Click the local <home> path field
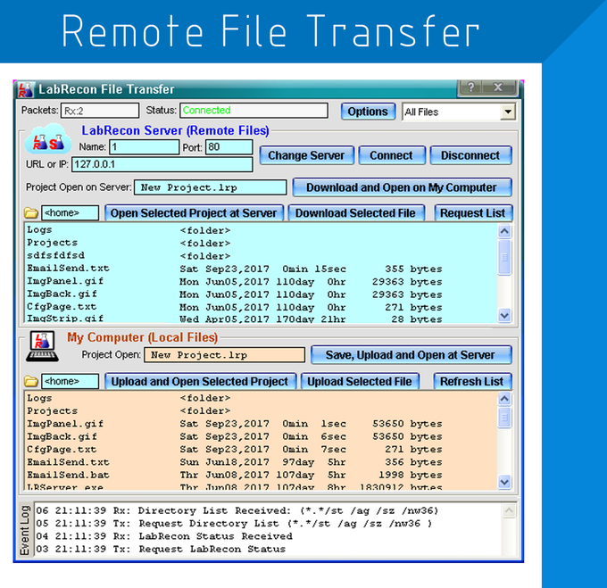This screenshot has width=607, height=588. [70, 381]
